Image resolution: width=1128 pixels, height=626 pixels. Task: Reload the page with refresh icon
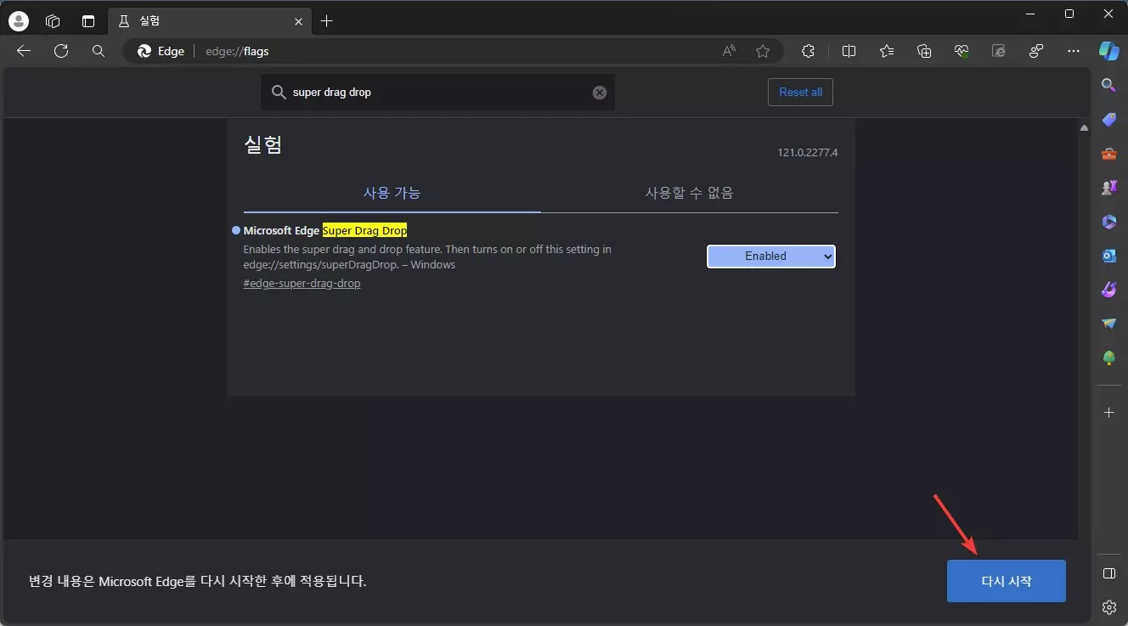(61, 51)
